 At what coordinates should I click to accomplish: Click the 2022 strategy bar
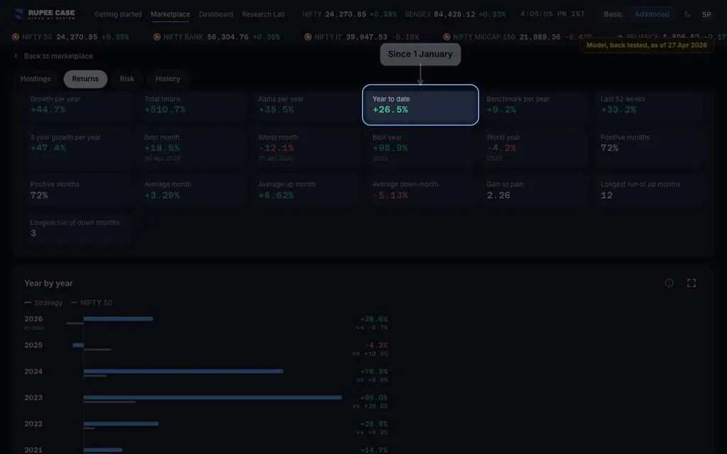pyautogui.click(x=121, y=424)
